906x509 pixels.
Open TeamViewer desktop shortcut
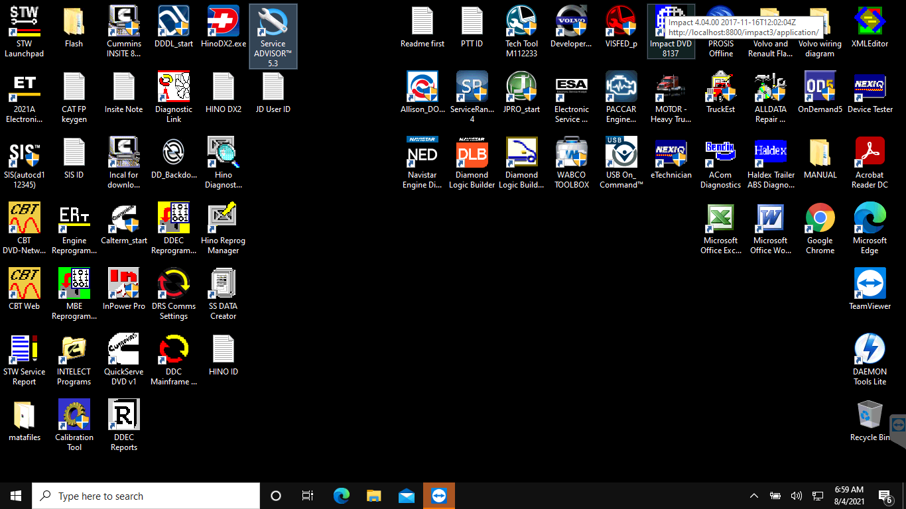click(870, 289)
